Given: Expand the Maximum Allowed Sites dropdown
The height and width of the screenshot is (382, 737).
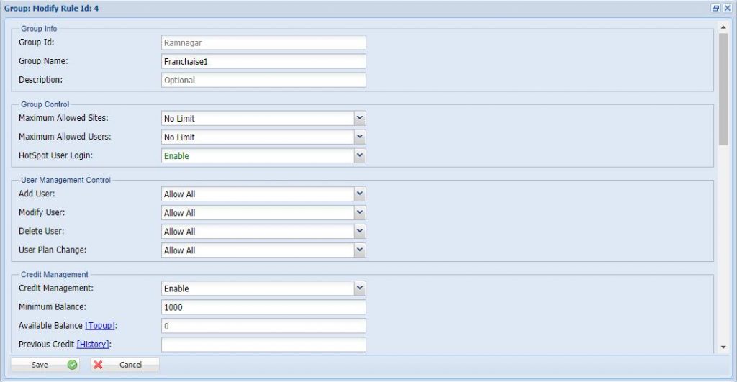Looking at the screenshot, I should [360, 118].
